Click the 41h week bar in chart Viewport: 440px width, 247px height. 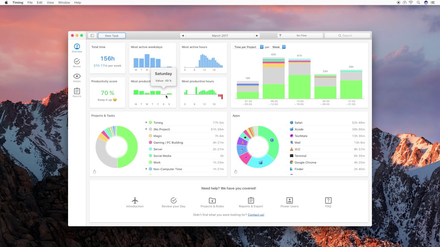(299, 79)
